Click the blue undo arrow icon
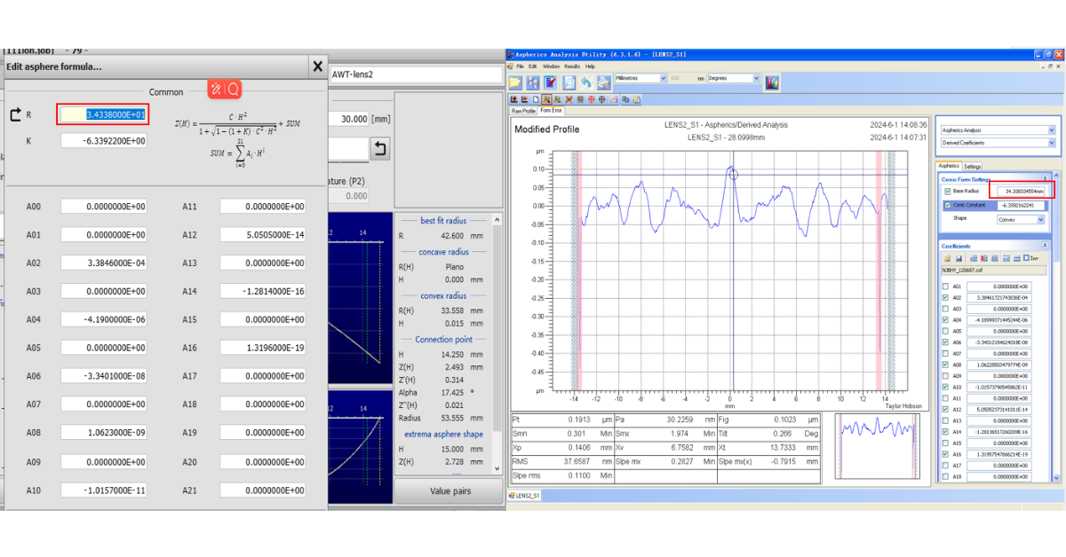 [586, 82]
